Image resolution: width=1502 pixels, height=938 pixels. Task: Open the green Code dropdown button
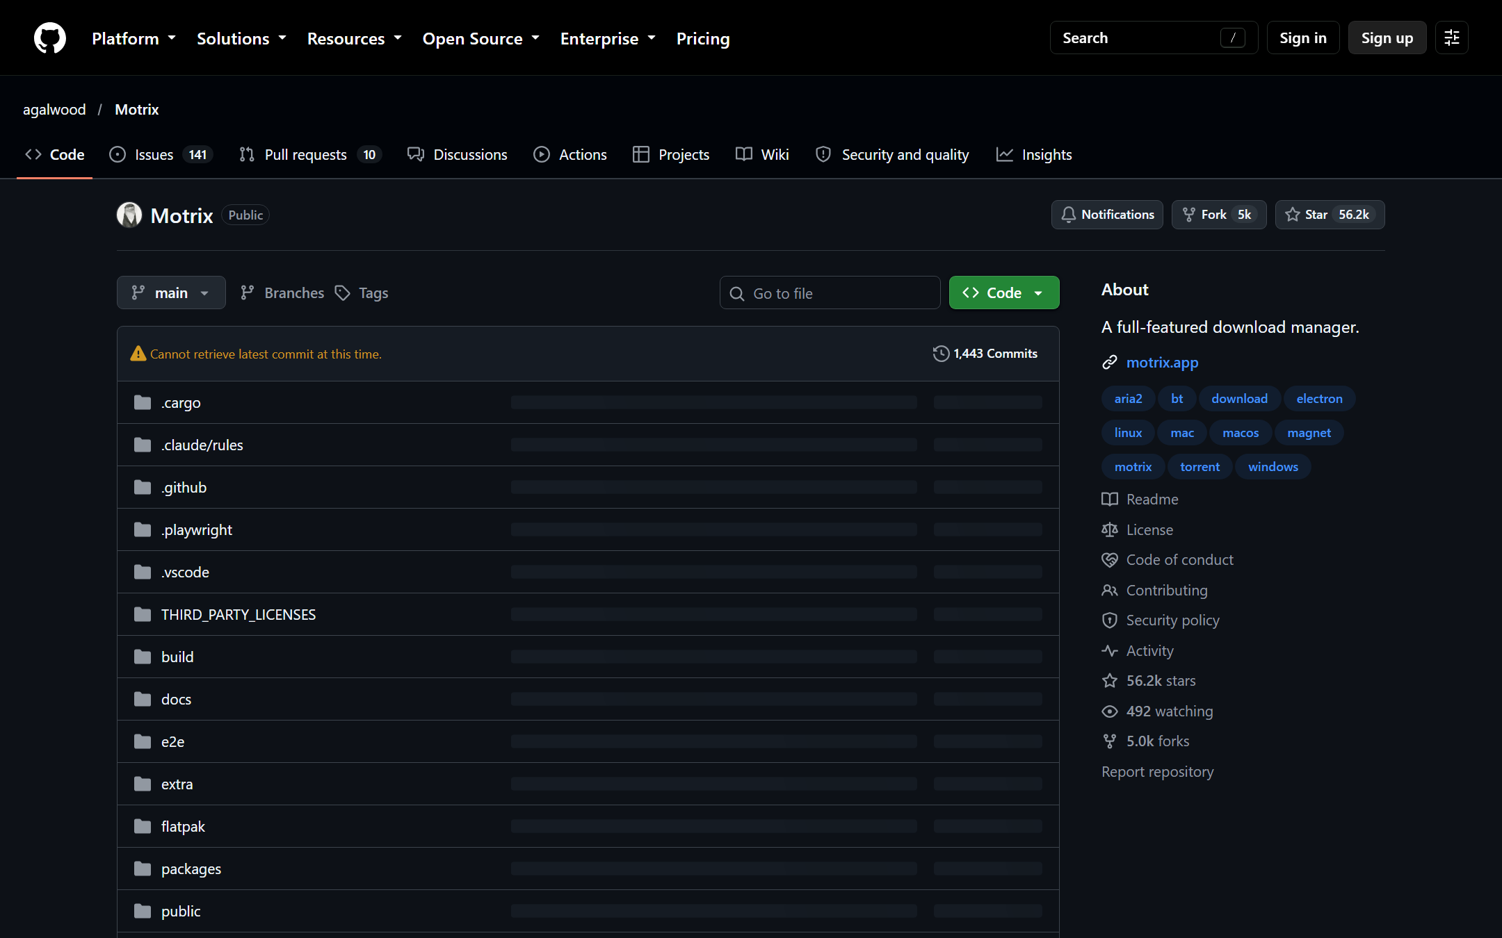[1004, 293]
